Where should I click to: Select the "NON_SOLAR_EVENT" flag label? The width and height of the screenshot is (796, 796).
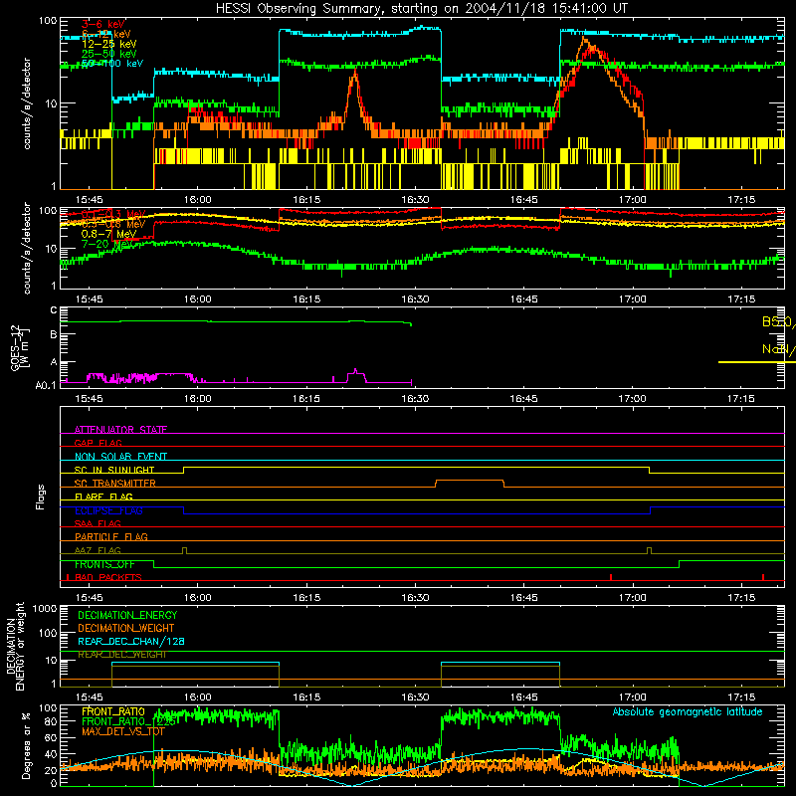(120, 457)
